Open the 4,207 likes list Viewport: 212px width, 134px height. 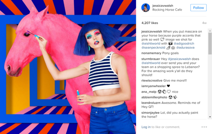(x=150, y=23)
